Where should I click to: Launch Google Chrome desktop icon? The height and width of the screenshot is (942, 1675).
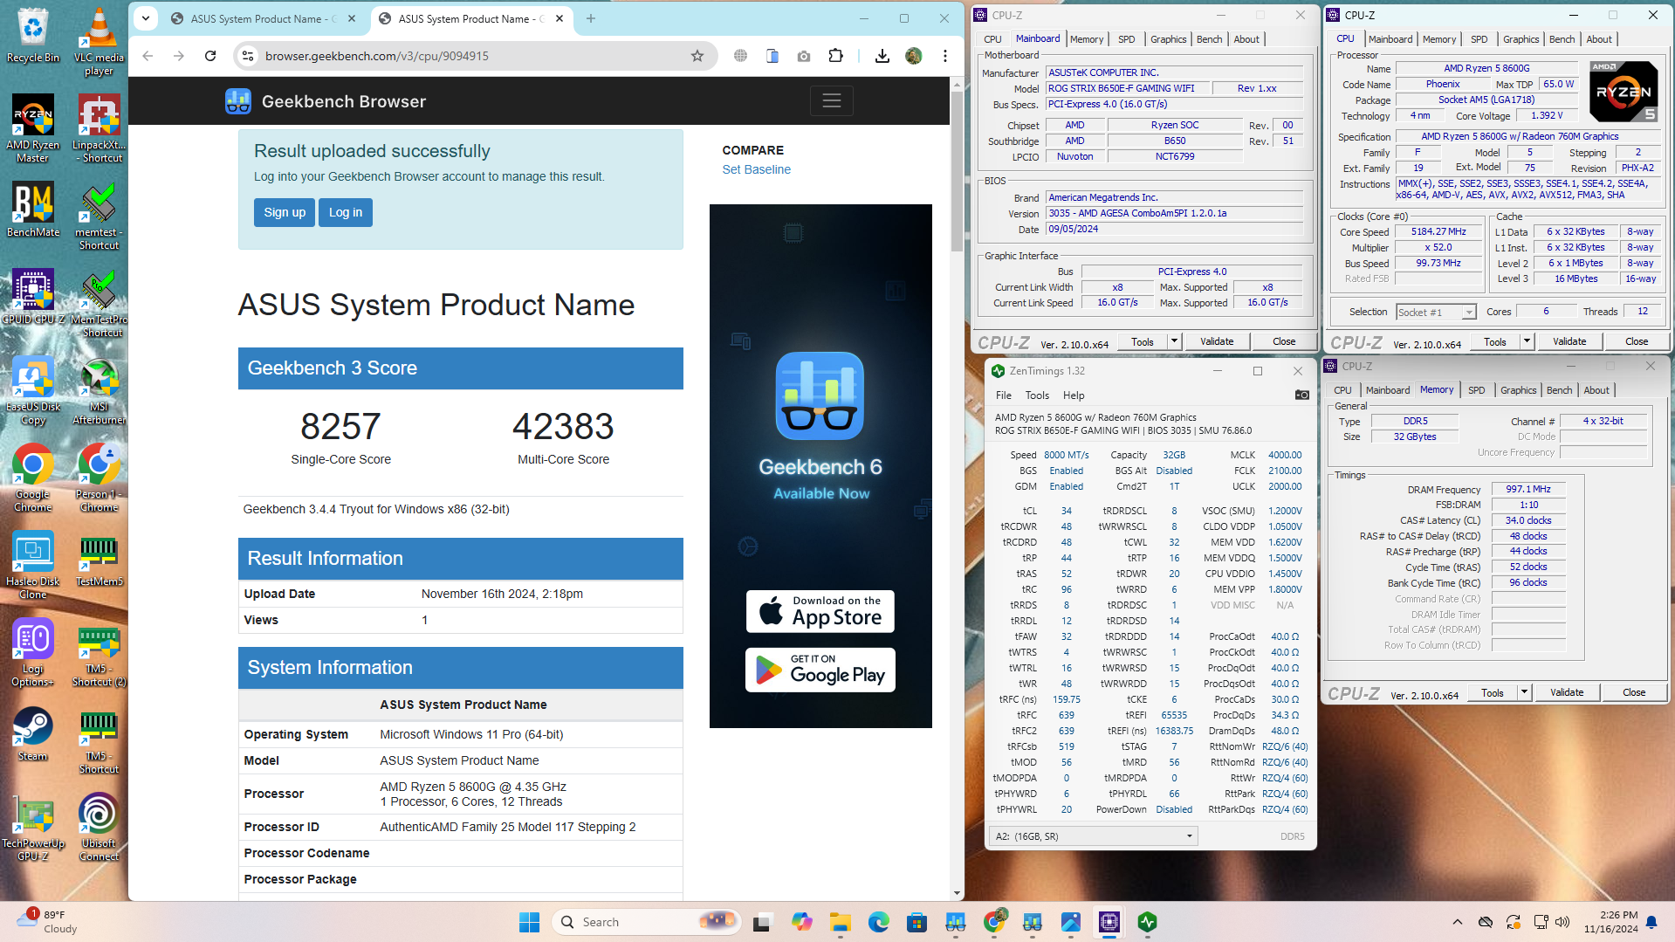coord(33,478)
